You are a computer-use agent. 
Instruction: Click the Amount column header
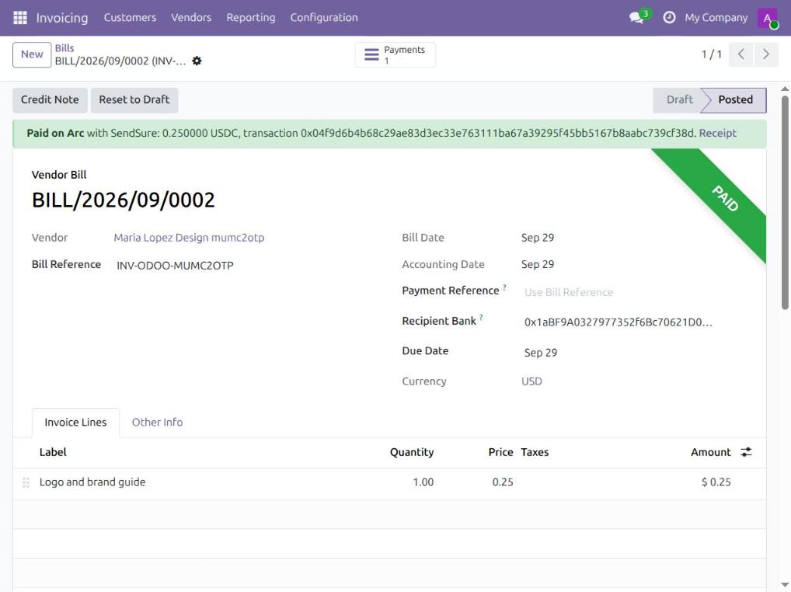[x=710, y=452]
